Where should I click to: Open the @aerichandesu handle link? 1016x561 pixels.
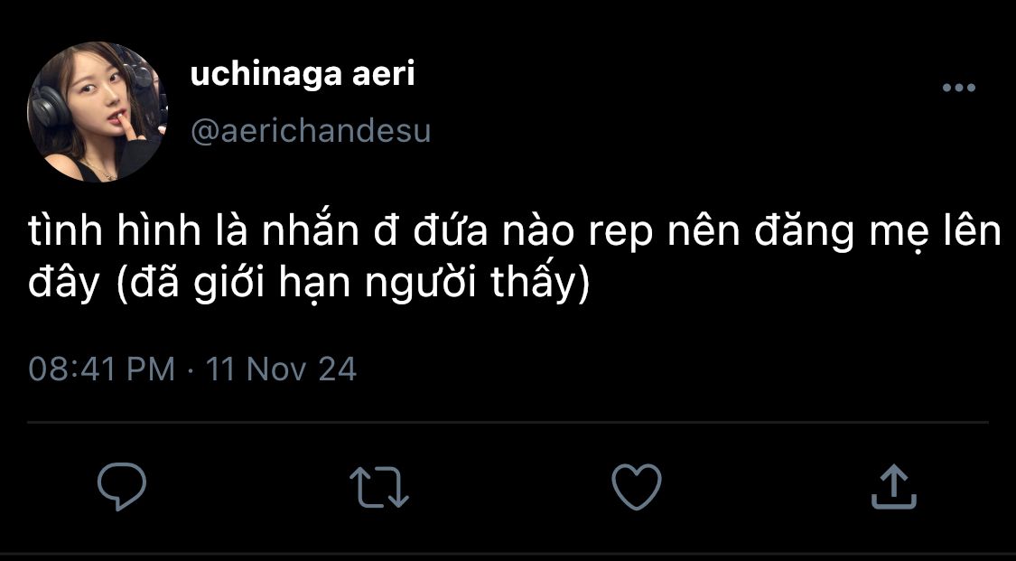pyautogui.click(x=311, y=132)
